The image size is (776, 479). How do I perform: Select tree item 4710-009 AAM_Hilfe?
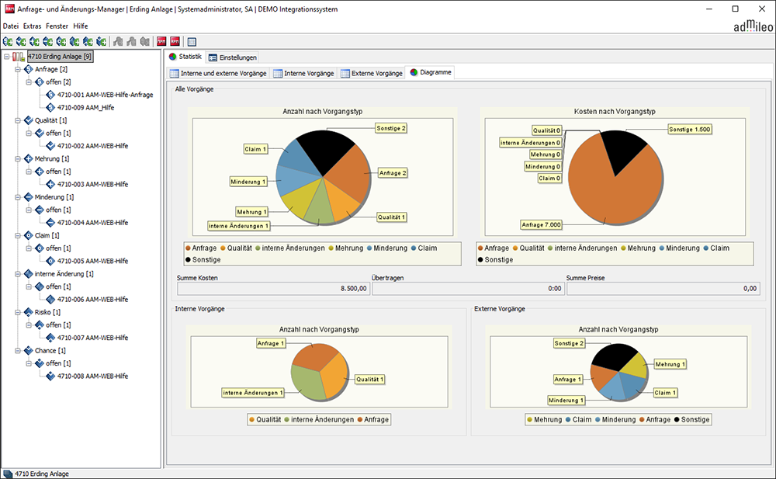[x=85, y=107]
